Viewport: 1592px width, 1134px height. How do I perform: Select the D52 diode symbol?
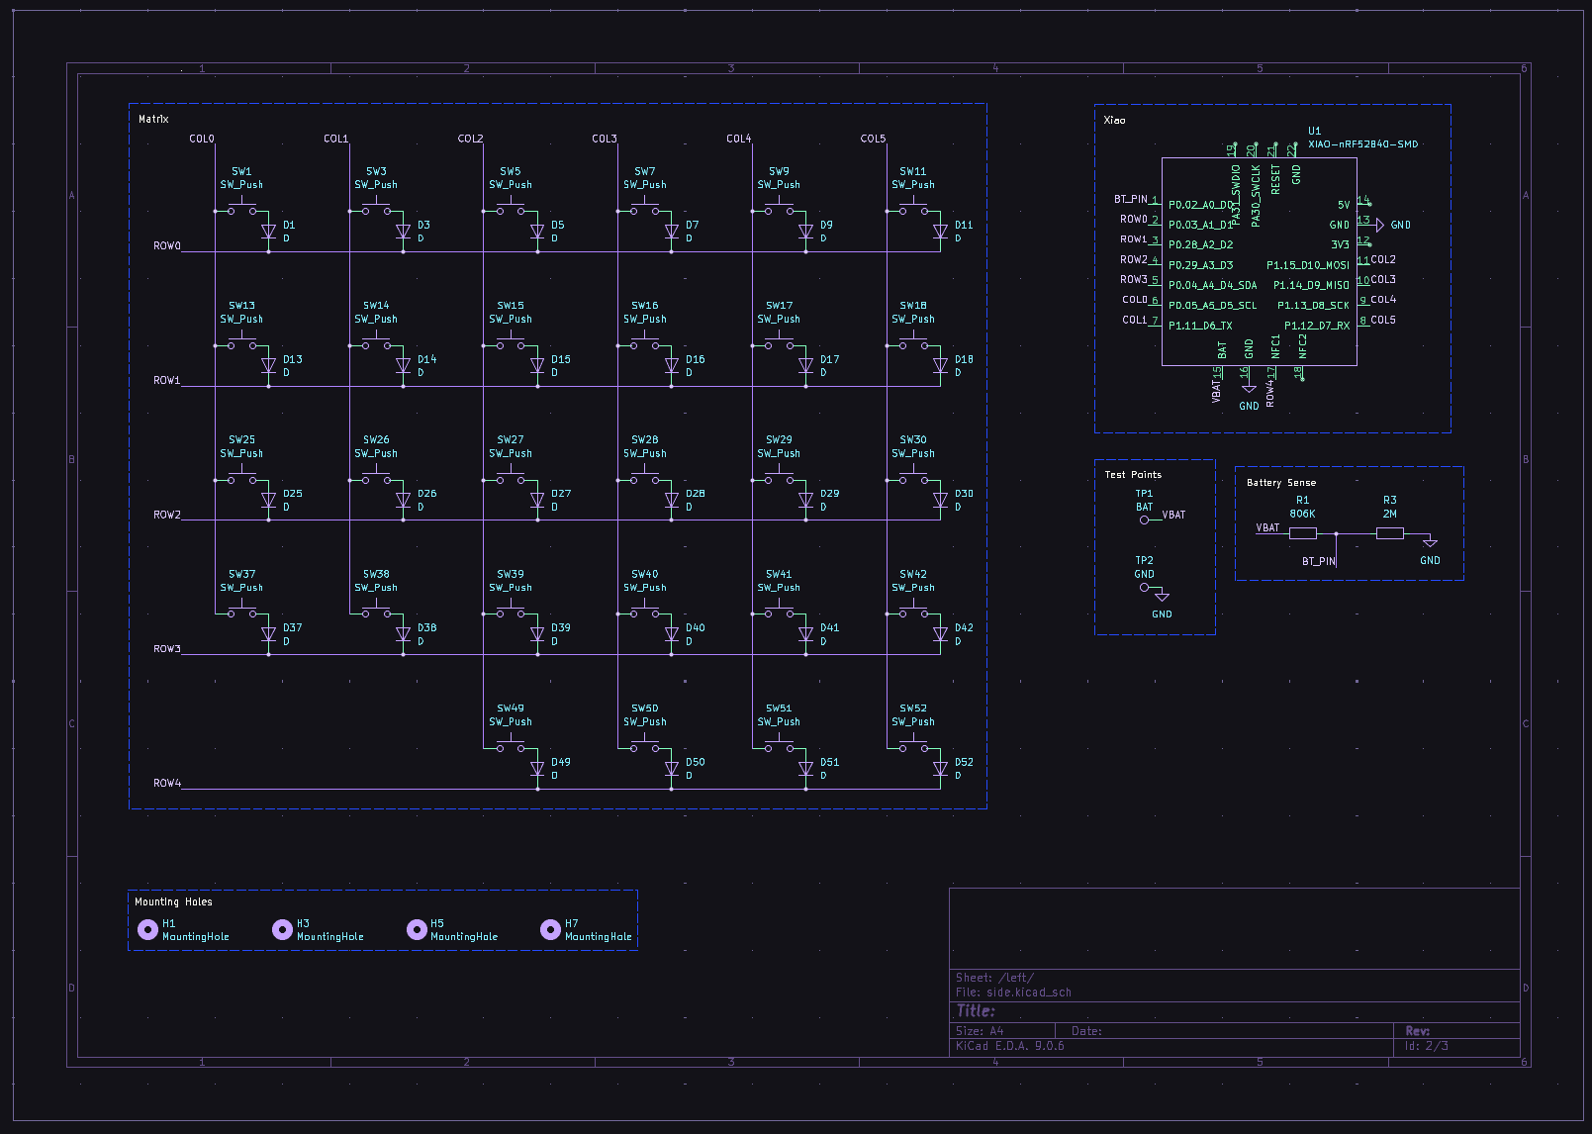940,769
